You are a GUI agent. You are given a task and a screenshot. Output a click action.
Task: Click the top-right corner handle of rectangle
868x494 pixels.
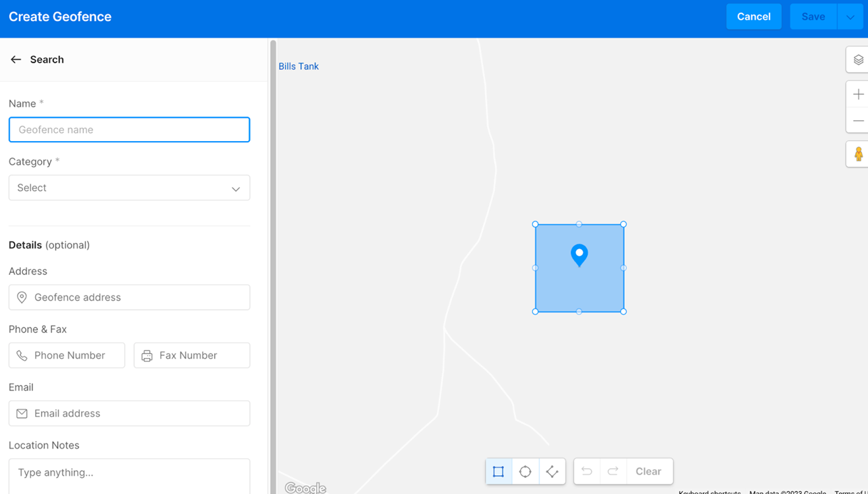pos(623,224)
